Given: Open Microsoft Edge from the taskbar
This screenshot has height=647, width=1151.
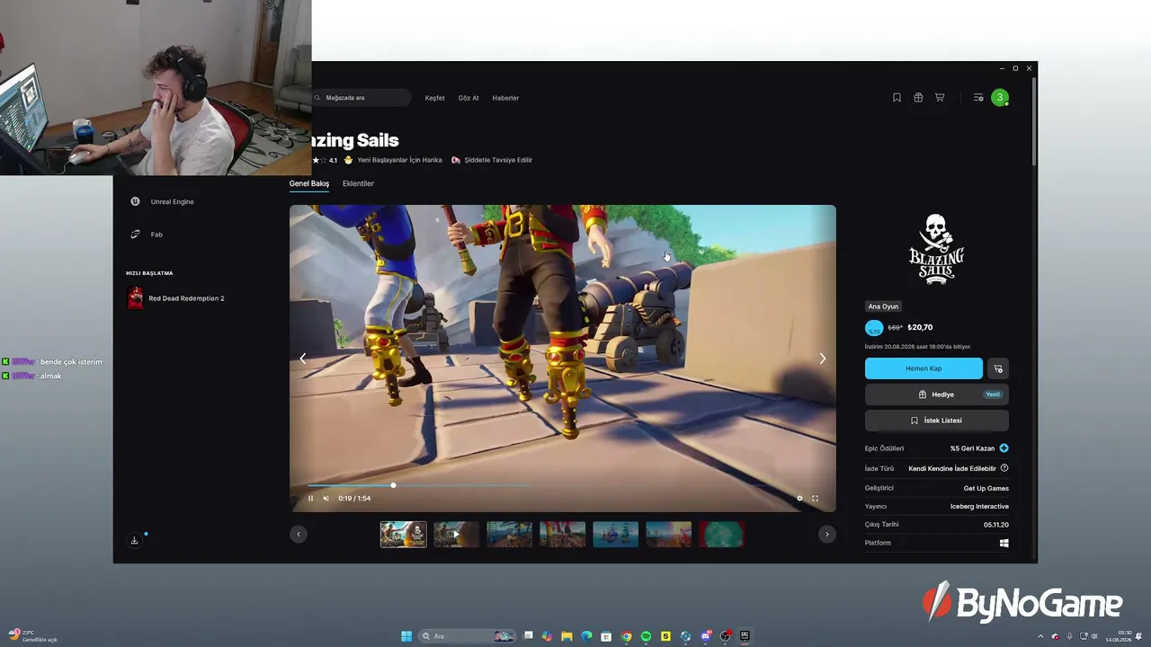Looking at the screenshot, I should 586,636.
